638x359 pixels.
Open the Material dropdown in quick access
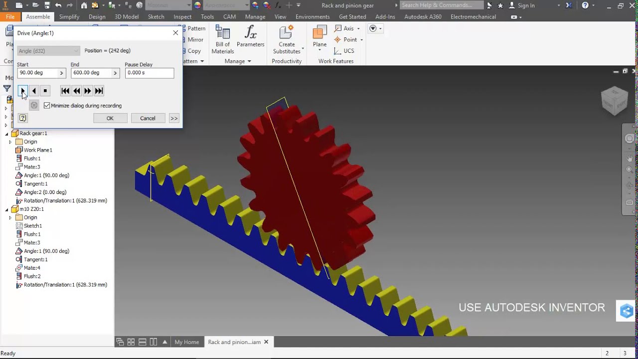point(168,5)
